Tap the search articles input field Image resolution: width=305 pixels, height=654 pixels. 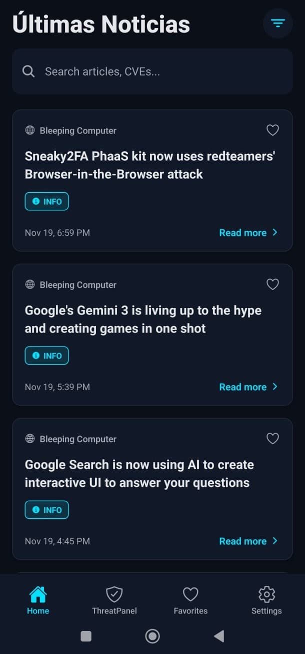pyautogui.click(x=150, y=71)
